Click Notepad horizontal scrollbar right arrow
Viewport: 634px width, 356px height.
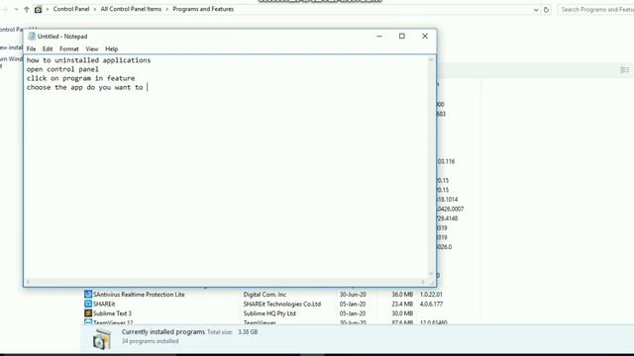[423, 282]
